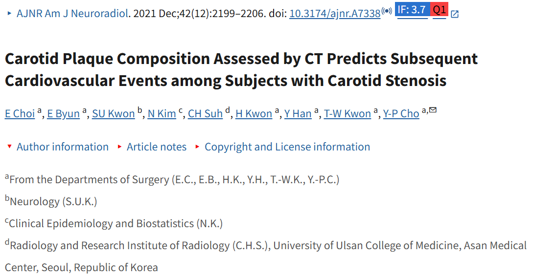This screenshot has width=533, height=277.
Task: Open author SU Kwon's link
Action: pyautogui.click(x=114, y=114)
